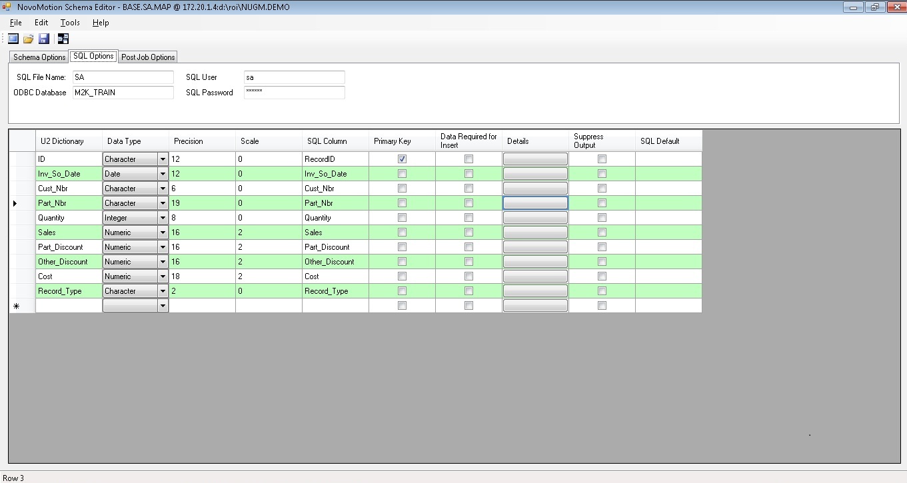Switch to the Post Job Options tab

click(148, 57)
